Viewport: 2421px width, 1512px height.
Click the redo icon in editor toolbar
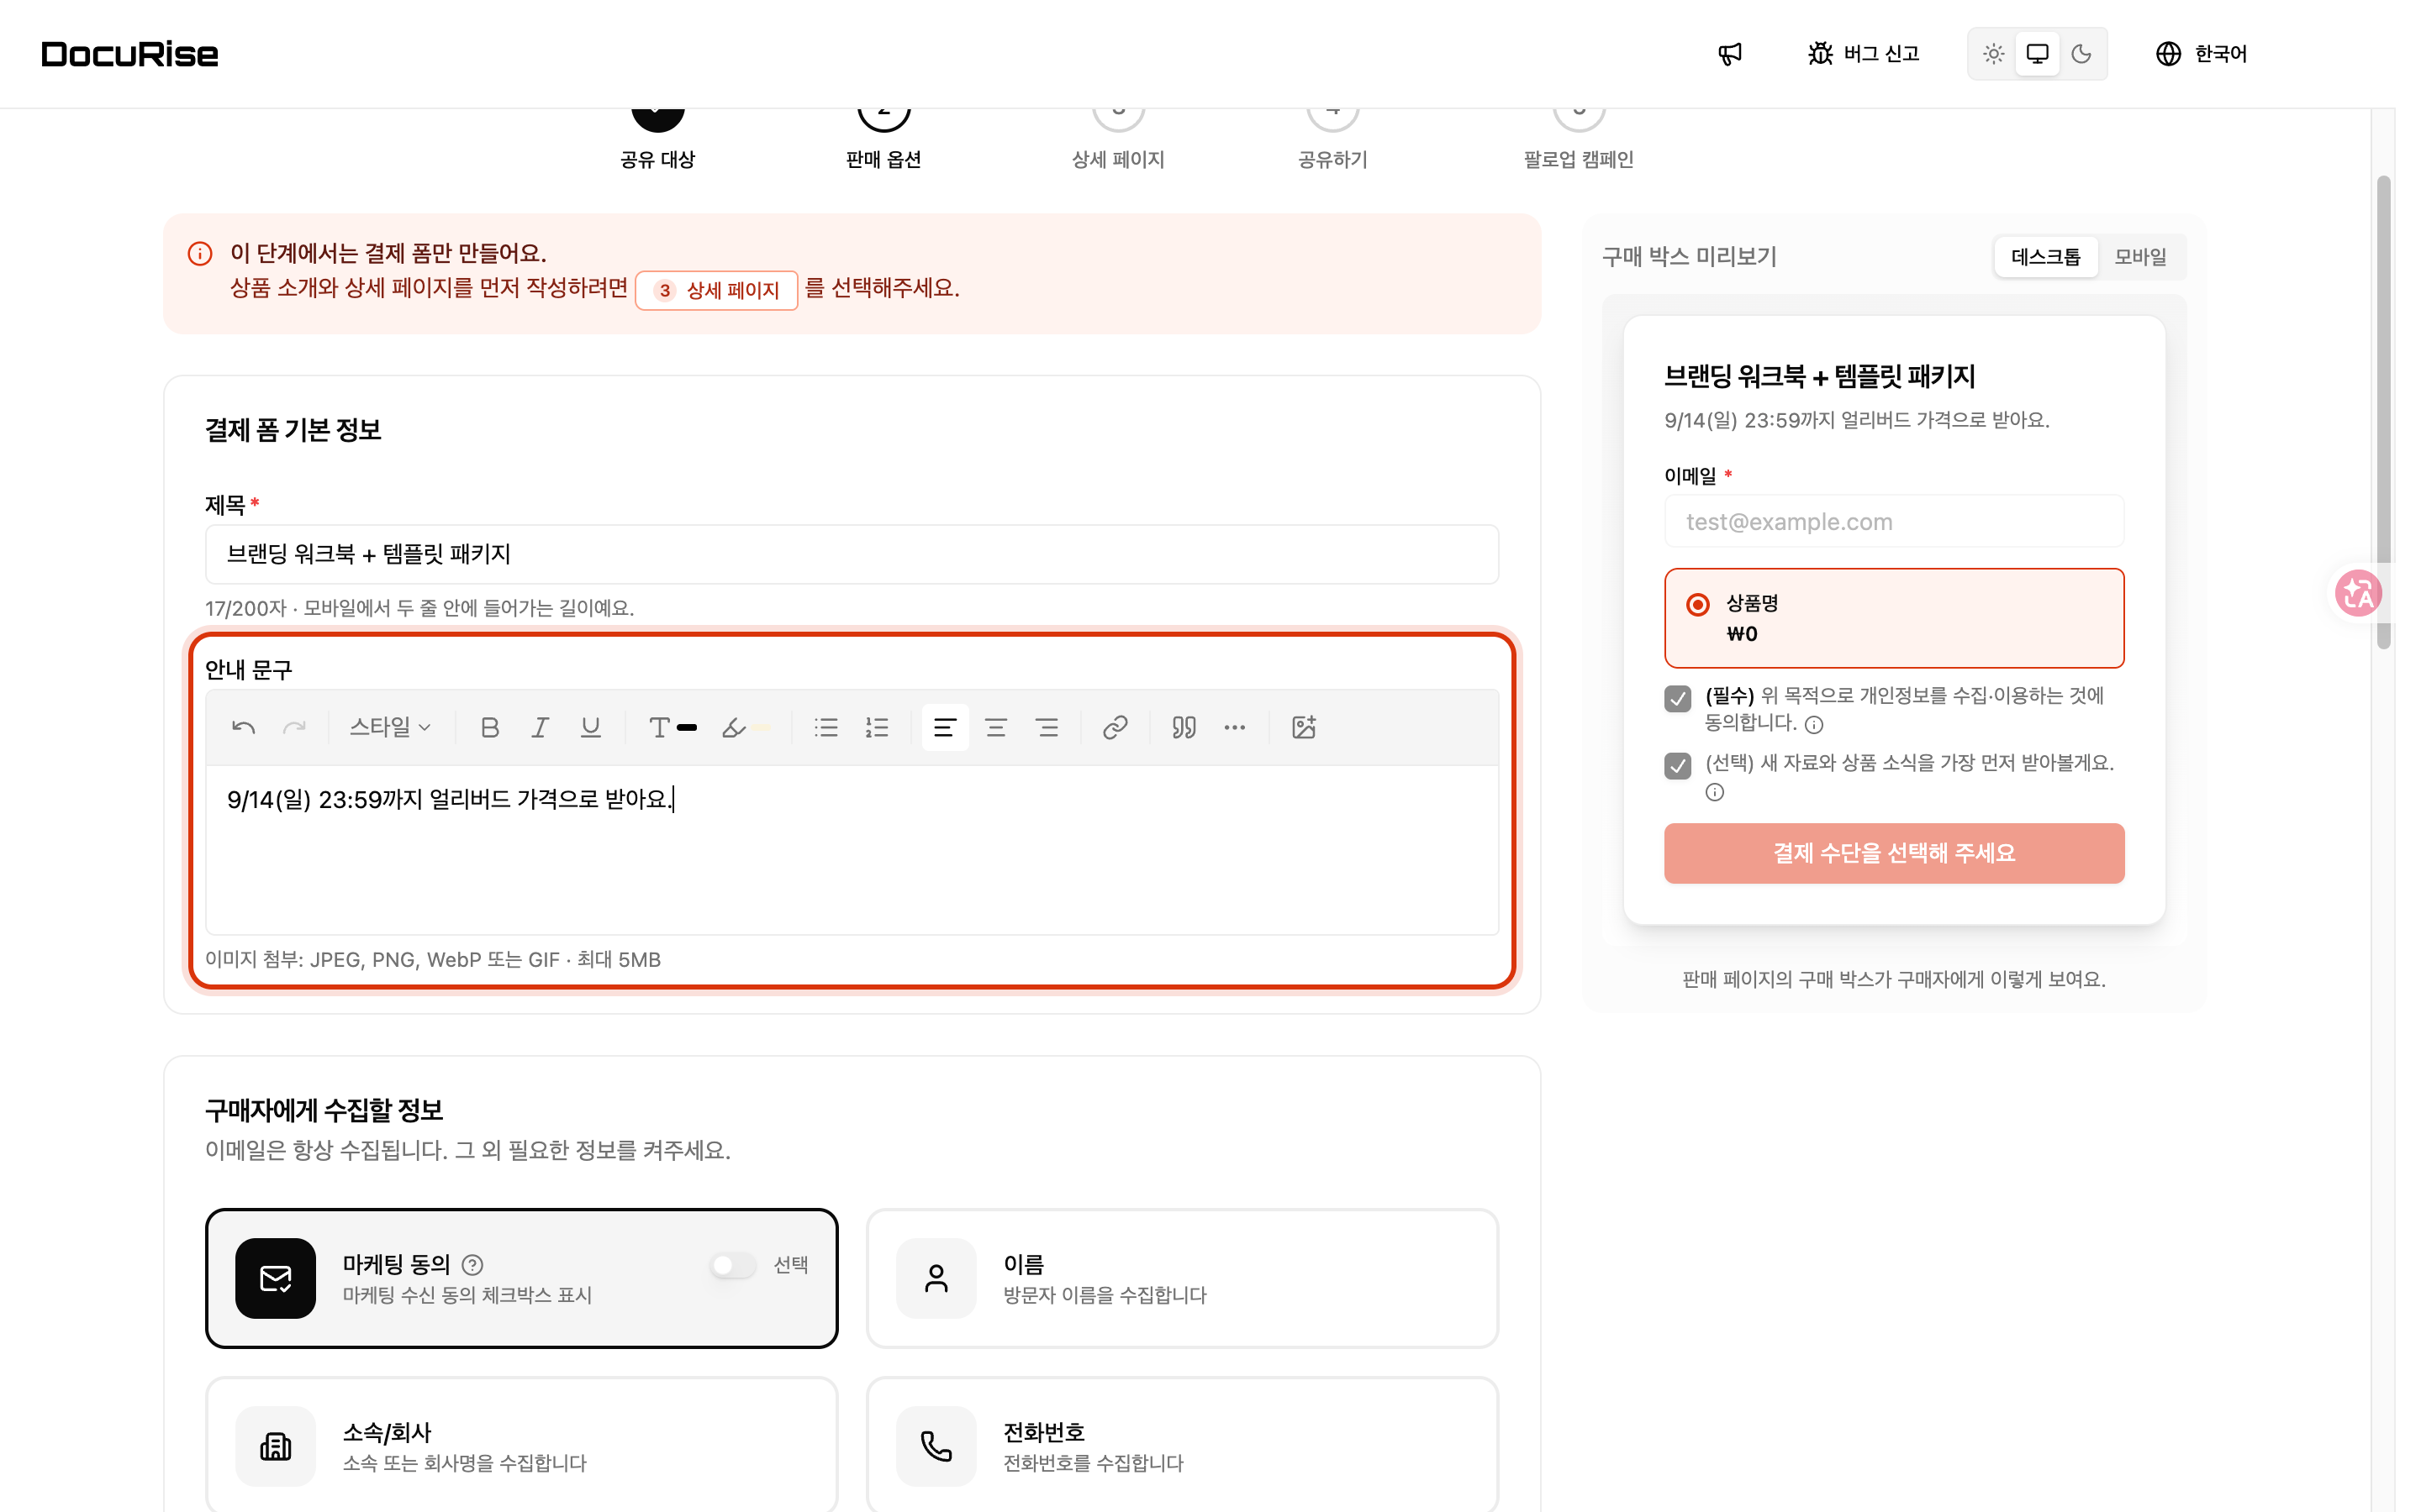(x=294, y=727)
